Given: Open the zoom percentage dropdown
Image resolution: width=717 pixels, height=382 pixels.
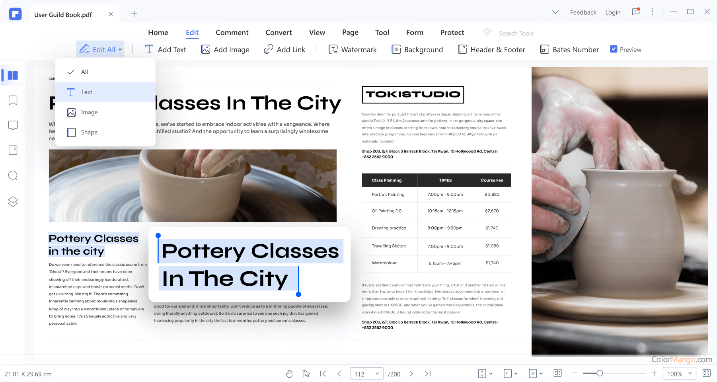Looking at the screenshot, I should [679, 373].
